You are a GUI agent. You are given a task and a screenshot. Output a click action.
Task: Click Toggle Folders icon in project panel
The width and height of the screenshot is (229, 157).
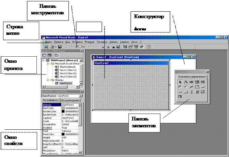(57, 55)
